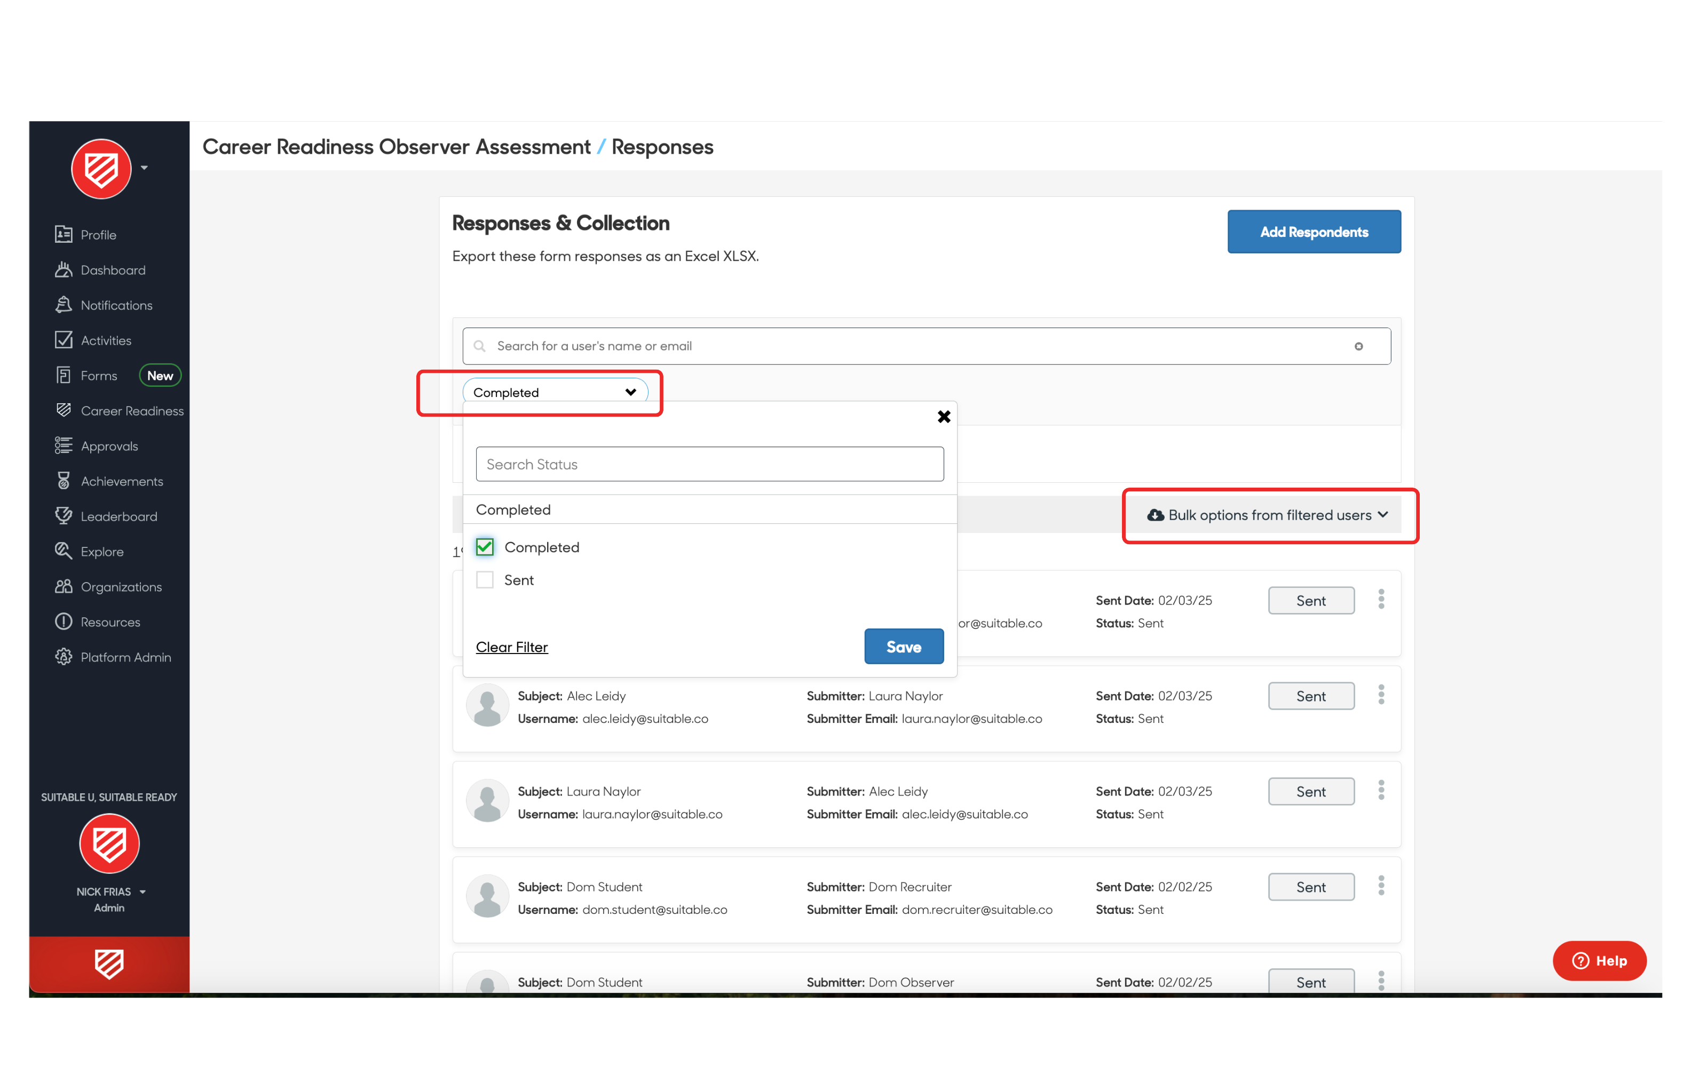
Task: Open the Explore search icon
Action: point(64,551)
